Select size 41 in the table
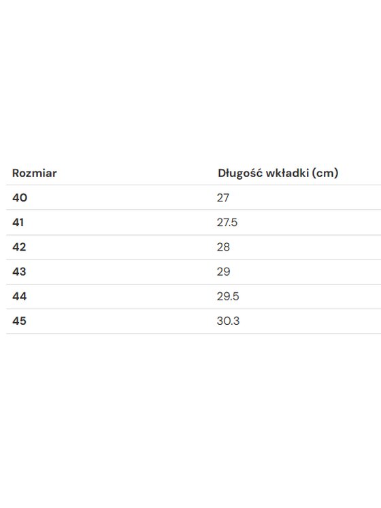Screen dimensions: 381x508 pos(18,222)
